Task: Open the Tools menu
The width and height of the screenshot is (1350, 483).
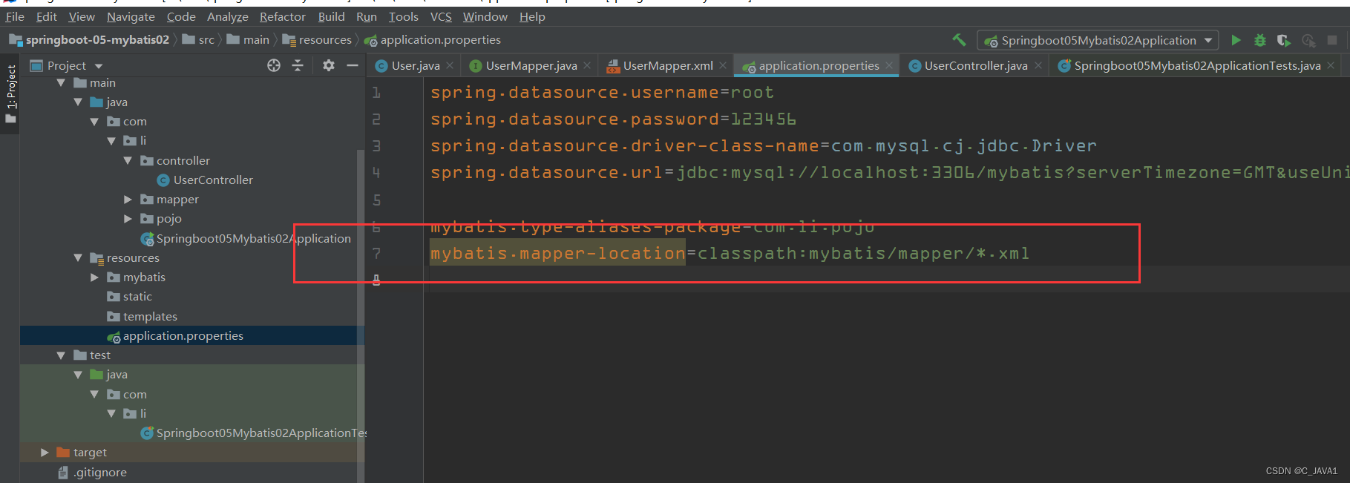Action: (x=404, y=16)
